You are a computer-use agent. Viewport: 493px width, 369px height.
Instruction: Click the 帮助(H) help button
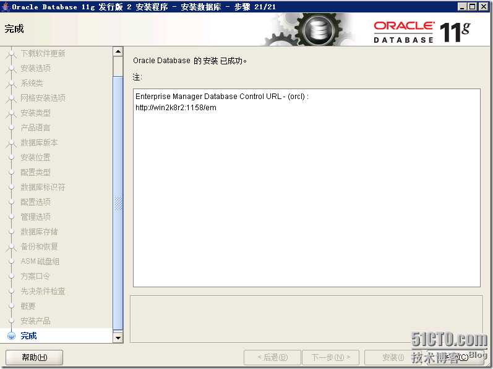pos(34,357)
